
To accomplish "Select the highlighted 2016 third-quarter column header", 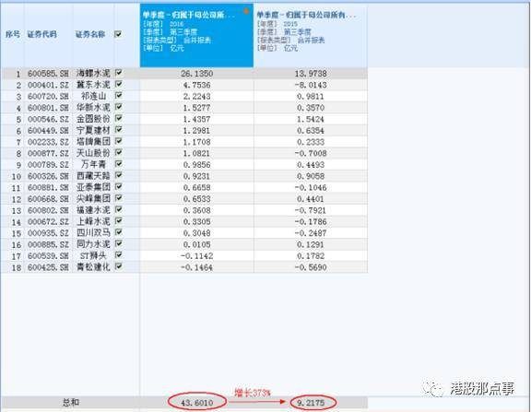I will (x=196, y=36).
